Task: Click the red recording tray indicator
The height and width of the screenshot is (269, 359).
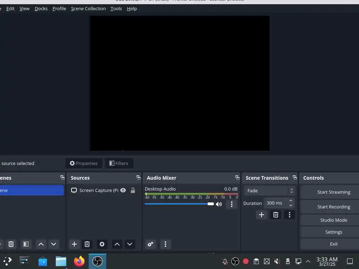Action: pos(246,261)
